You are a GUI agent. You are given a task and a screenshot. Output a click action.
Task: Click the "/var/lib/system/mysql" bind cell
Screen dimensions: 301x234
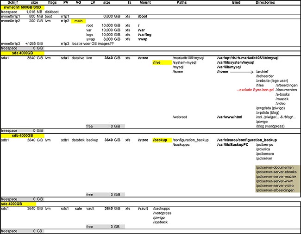(x=236, y=62)
